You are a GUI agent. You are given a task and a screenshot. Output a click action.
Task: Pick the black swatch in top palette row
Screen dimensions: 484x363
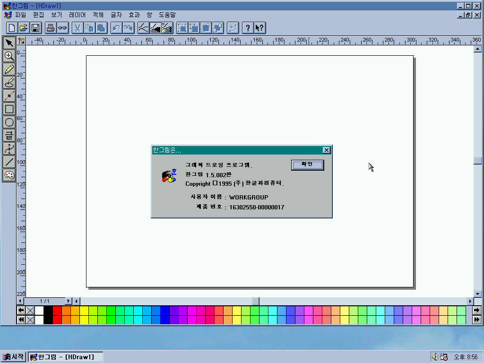48,311
